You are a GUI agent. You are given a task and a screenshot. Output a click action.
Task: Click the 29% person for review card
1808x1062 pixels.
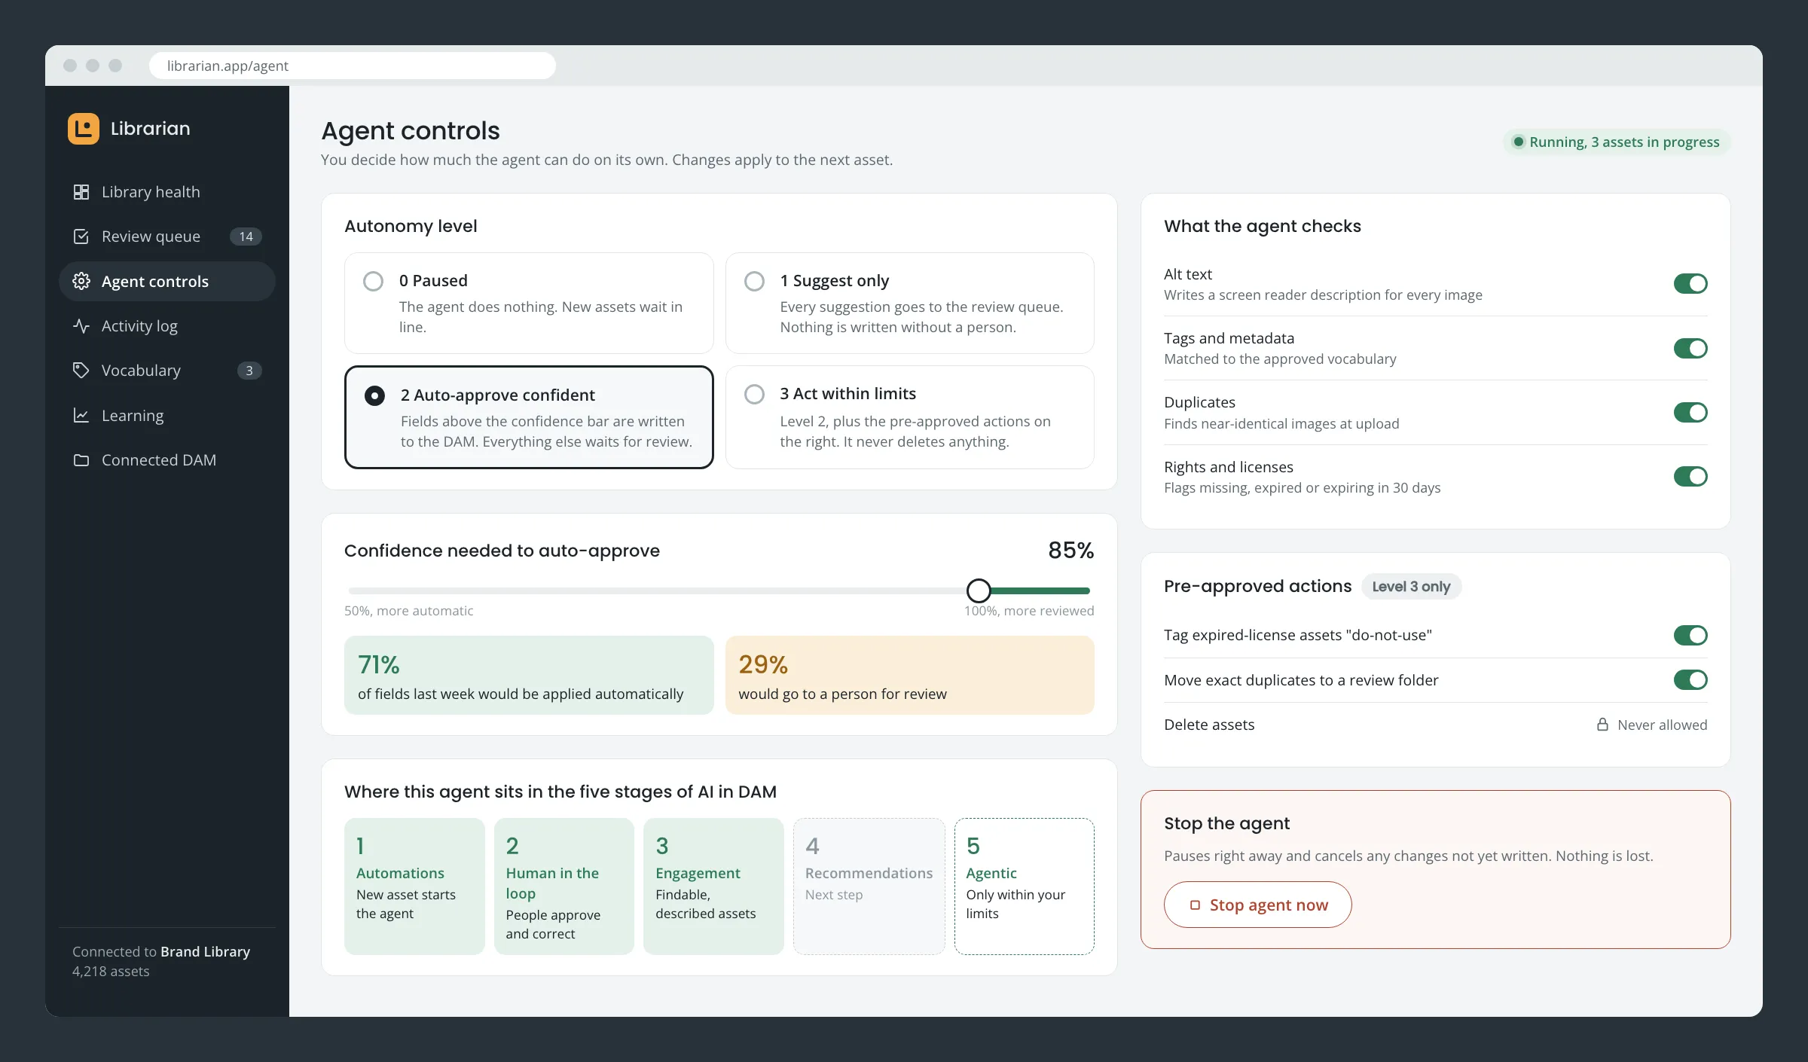click(909, 675)
